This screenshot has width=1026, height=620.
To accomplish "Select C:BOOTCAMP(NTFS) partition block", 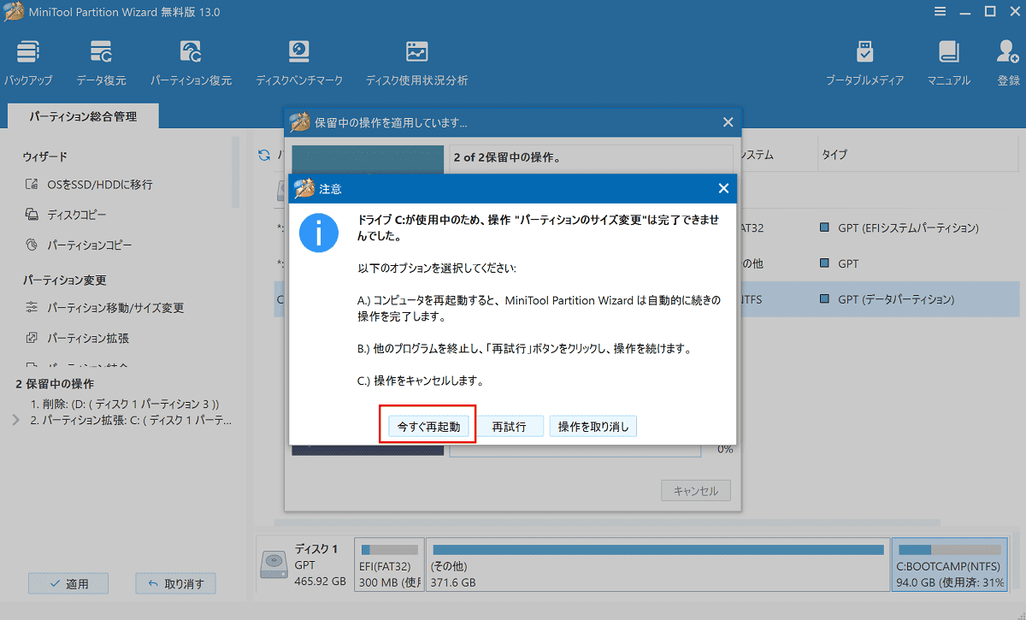I will click(949, 565).
